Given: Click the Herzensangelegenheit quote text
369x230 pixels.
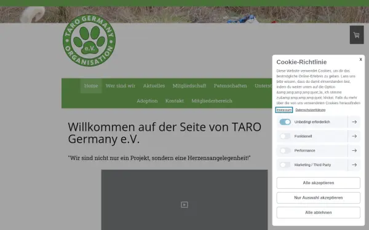Looking at the screenshot, I should (x=159, y=158).
